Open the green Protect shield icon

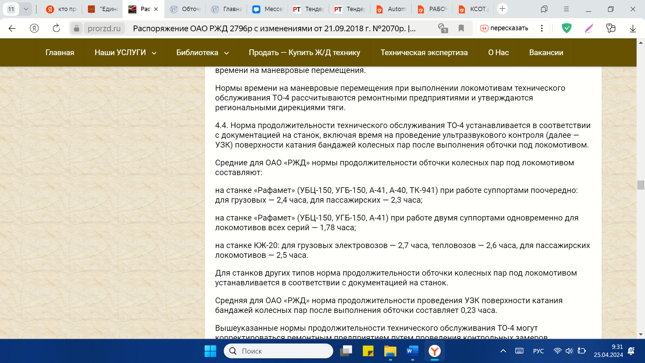click(x=566, y=28)
